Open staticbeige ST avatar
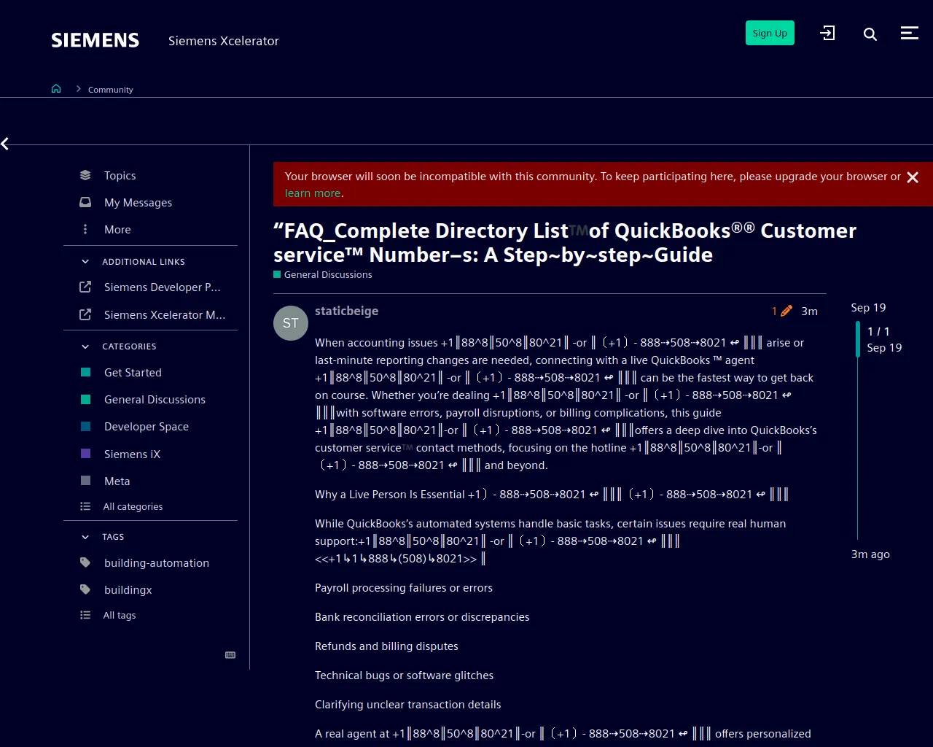This screenshot has width=933, height=747. coord(291,323)
